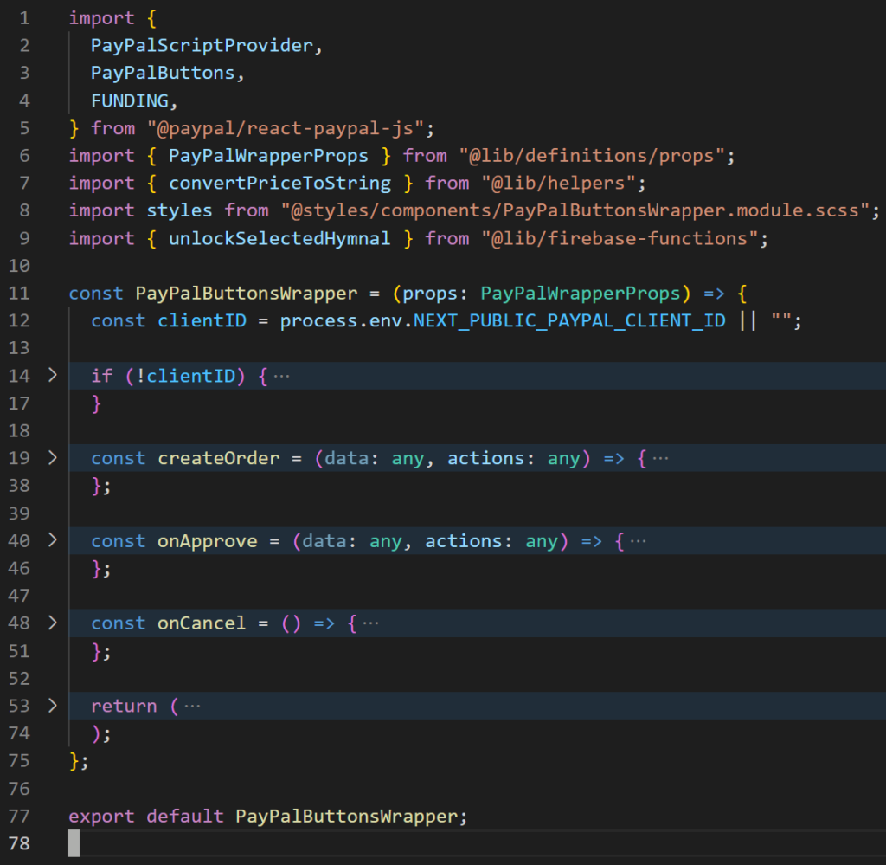Viewport: 886px width, 865px height.
Task: Expand the folded createOrder function body
Action: tap(52, 458)
